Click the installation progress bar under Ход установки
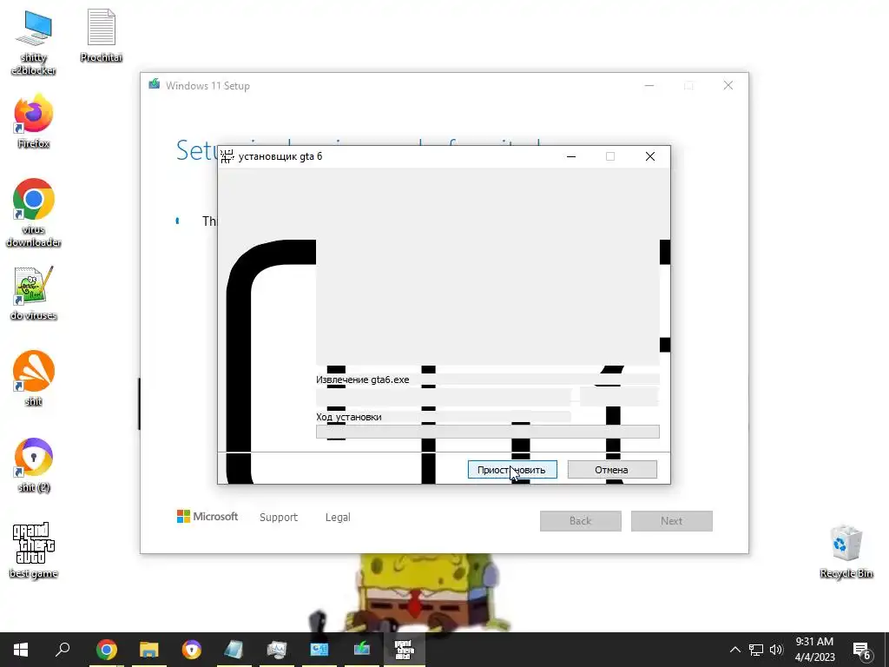Image resolution: width=889 pixels, height=667 pixels. point(488,432)
